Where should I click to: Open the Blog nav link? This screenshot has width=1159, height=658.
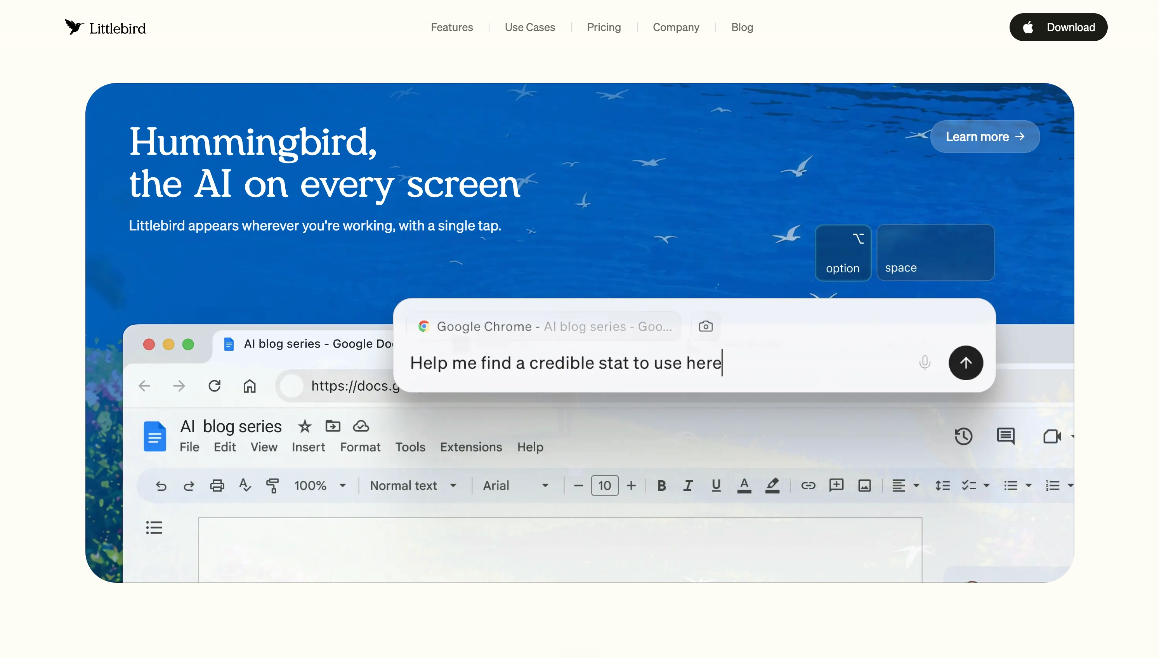click(742, 27)
